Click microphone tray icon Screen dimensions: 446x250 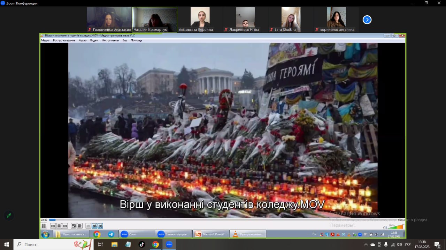point(386,244)
